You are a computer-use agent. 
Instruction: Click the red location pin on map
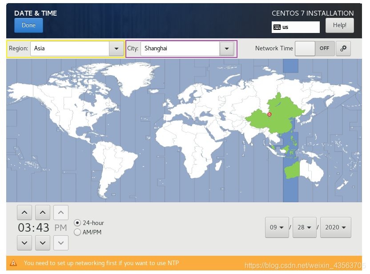click(269, 115)
